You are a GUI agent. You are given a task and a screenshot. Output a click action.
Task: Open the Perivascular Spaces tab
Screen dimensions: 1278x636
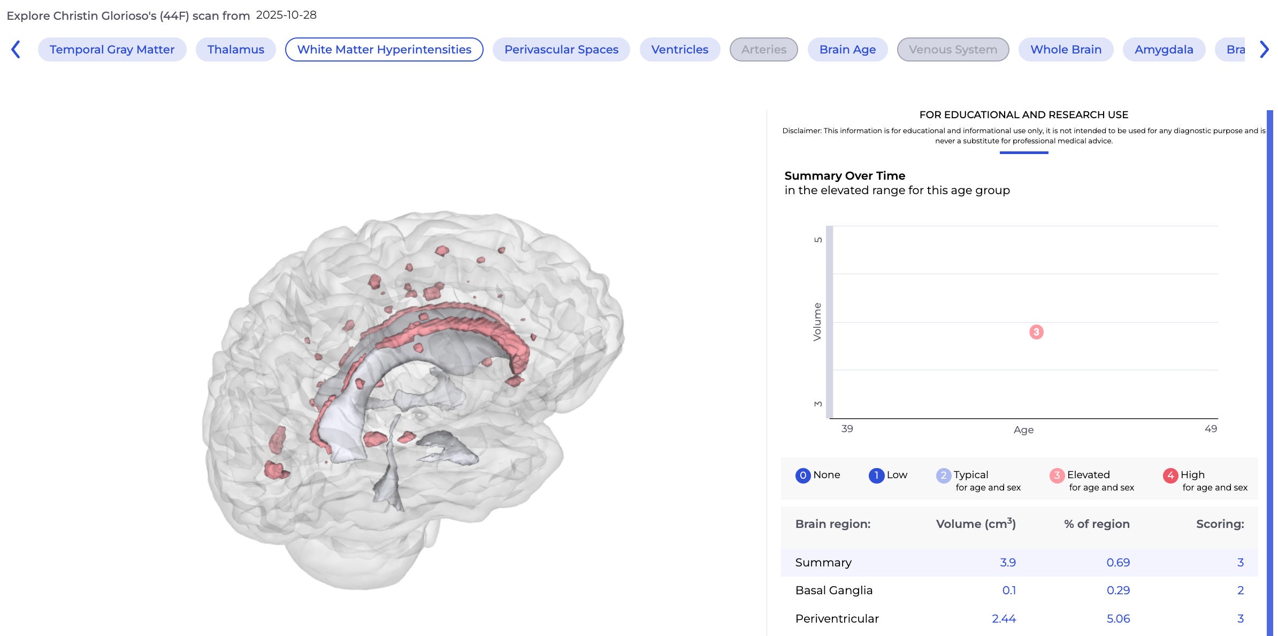[561, 50]
